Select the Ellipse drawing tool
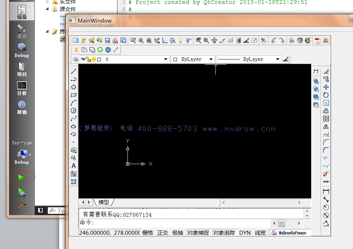 click(x=74, y=126)
